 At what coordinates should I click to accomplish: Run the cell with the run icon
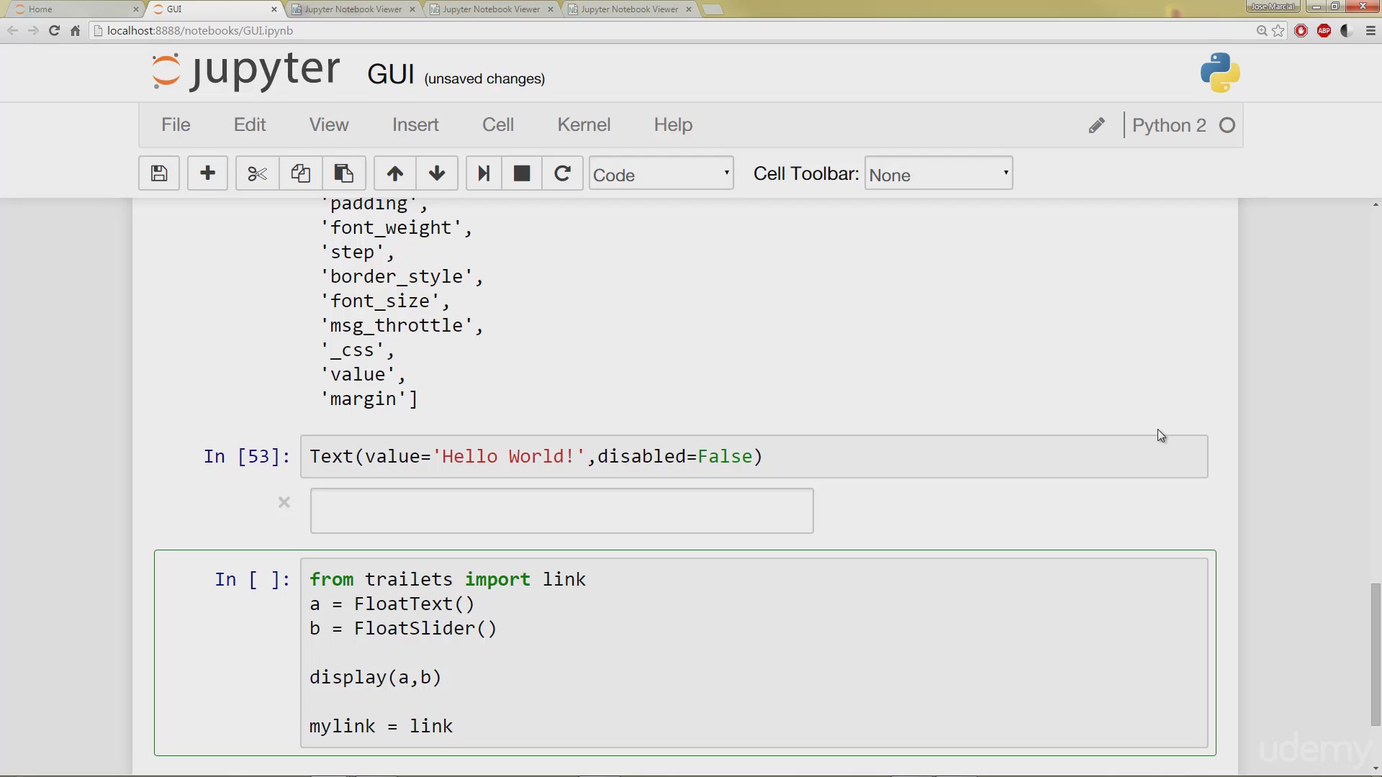click(484, 173)
